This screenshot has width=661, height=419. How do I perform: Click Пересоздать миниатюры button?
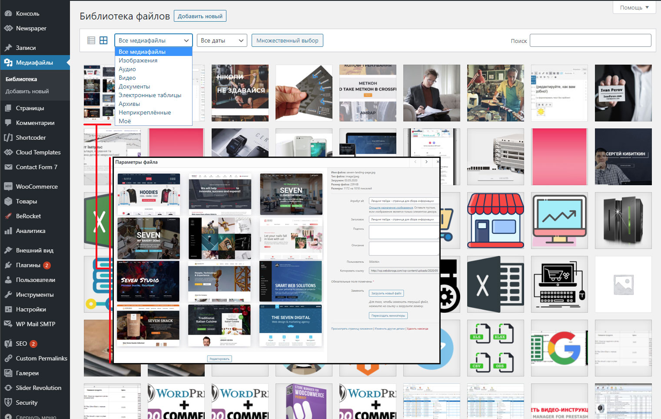pos(389,315)
